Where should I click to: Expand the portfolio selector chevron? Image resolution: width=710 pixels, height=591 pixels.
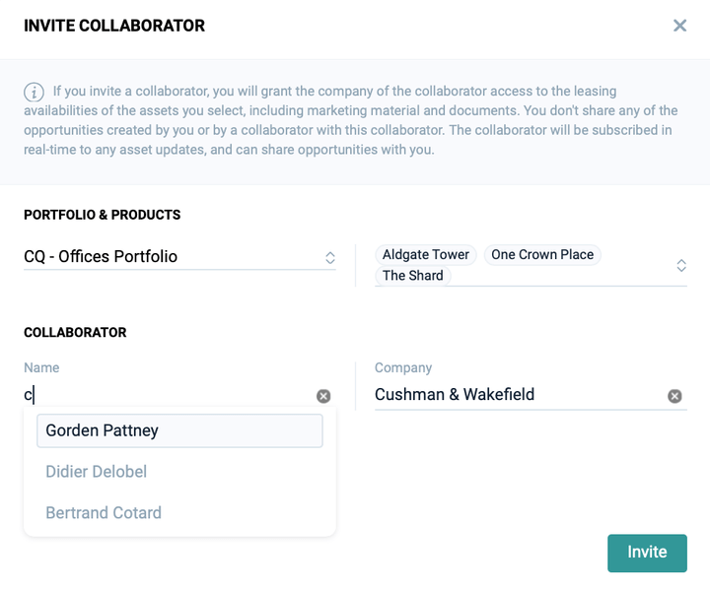click(x=330, y=258)
